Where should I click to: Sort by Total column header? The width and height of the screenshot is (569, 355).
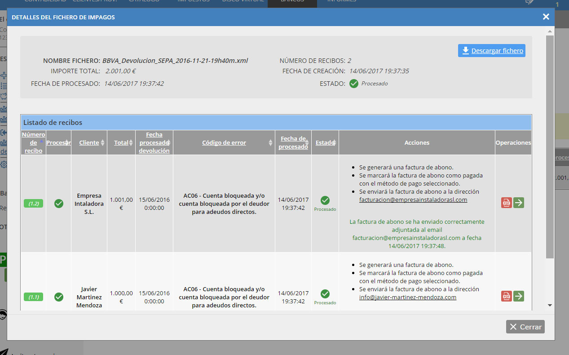pos(121,142)
